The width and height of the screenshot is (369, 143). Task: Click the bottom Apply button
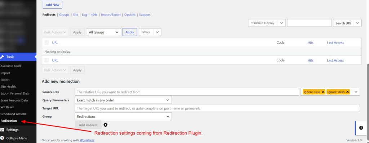77,70
